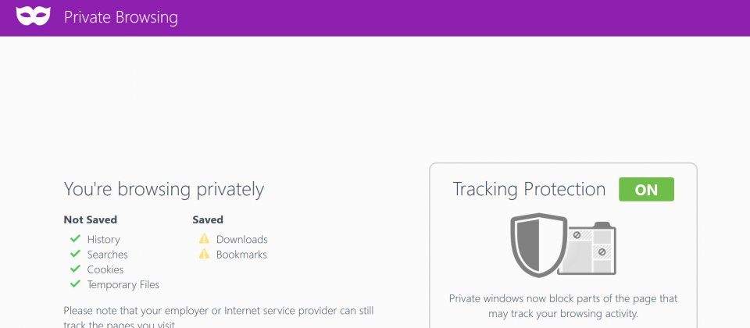The width and height of the screenshot is (750, 328).
Task: Click the private browsing mask icon
Action: coord(33,16)
